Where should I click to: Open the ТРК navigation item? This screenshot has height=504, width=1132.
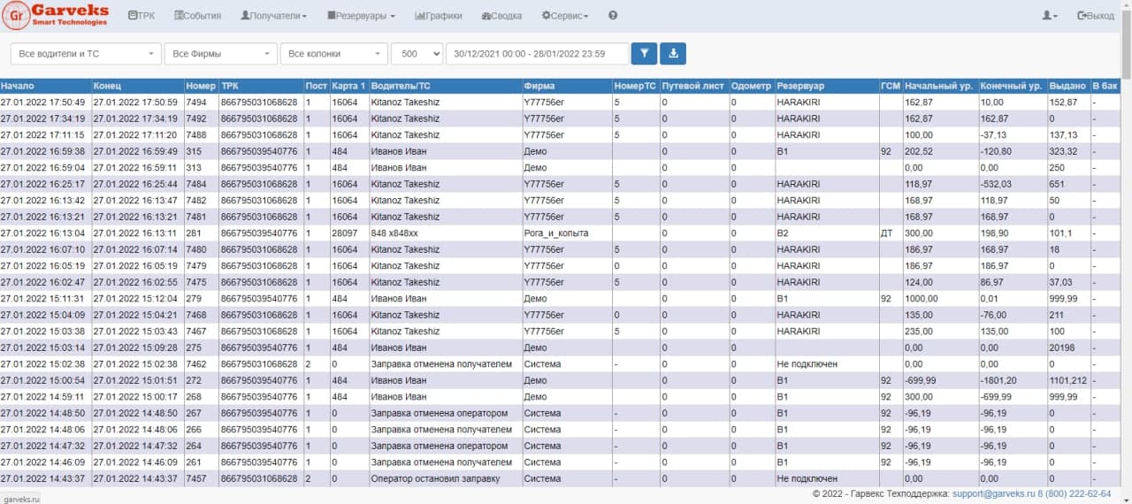(141, 16)
